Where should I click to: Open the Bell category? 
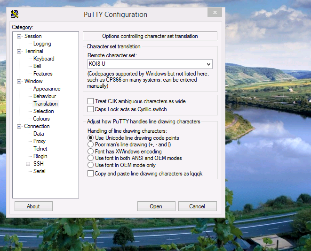(37, 66)
